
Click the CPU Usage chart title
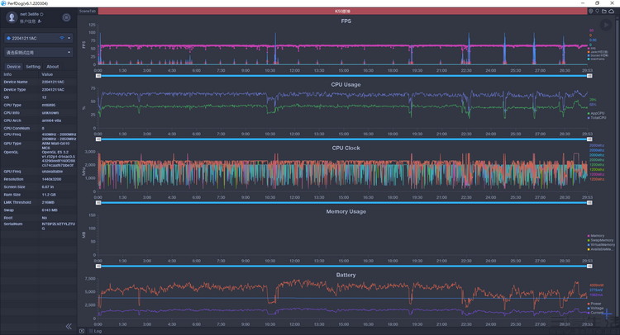pyautogui.click(x=346, y=84)
